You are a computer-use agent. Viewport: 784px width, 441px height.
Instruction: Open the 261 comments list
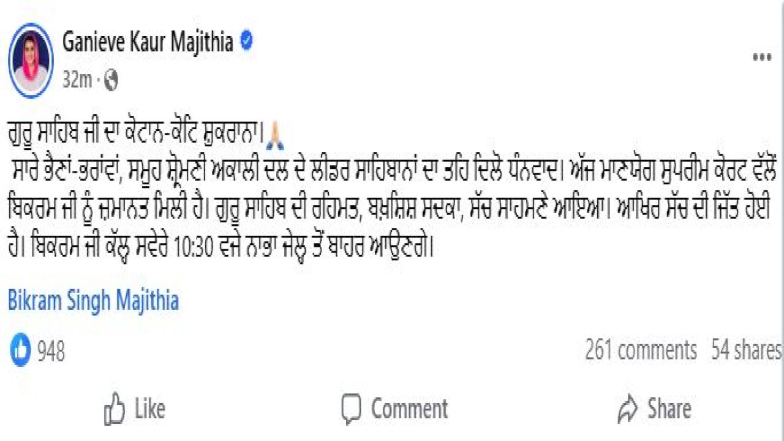[641, 350]
